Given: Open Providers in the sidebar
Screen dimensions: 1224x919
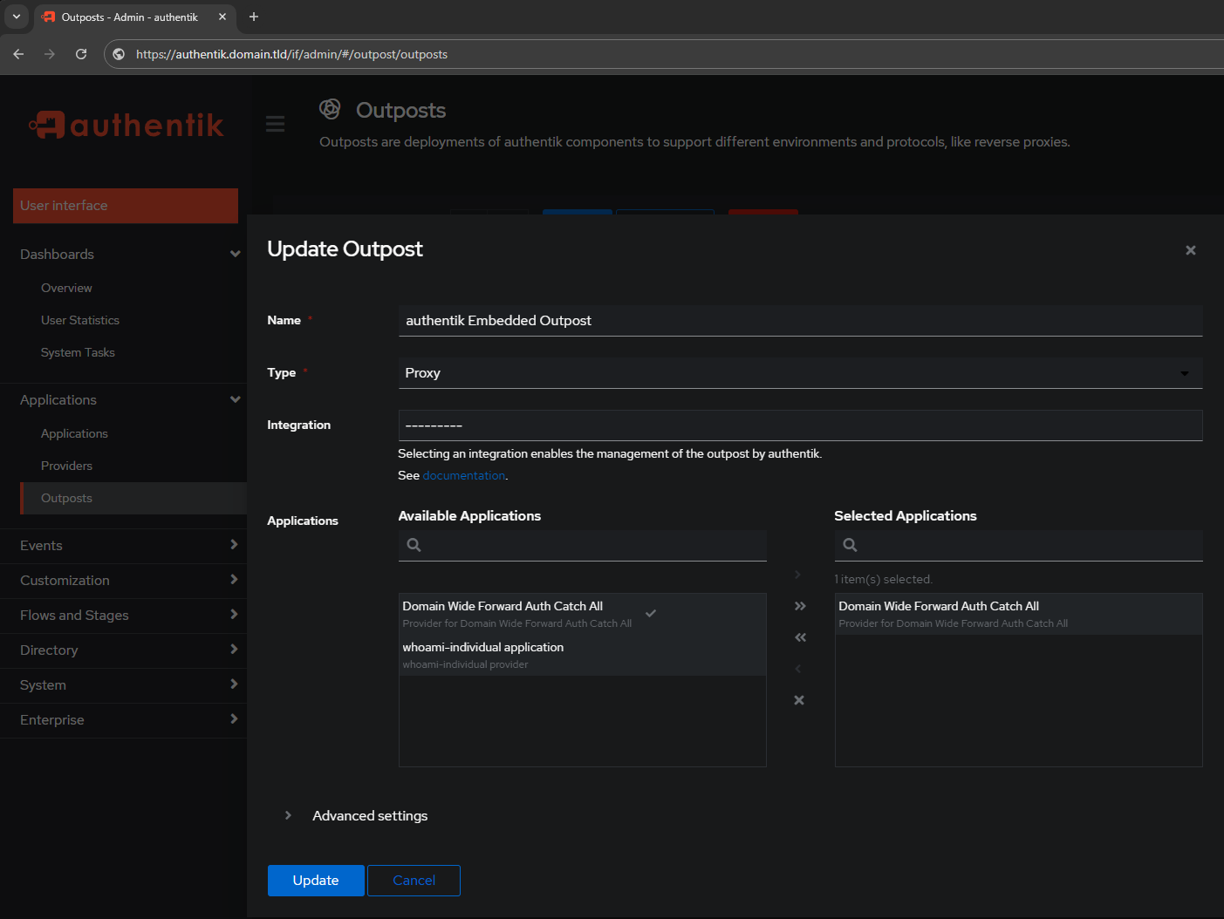Looking at the screenshot, I should [66, 466].
